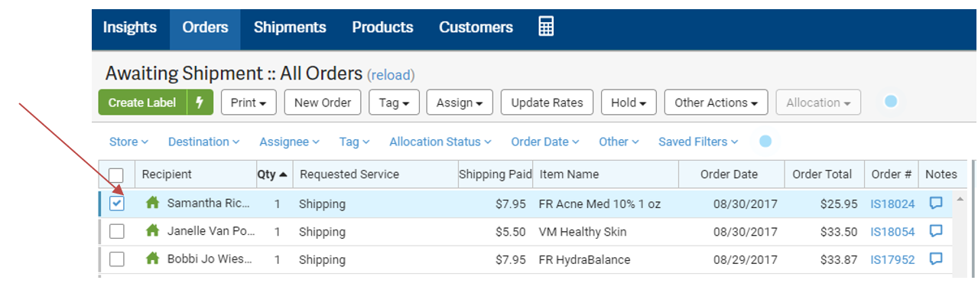
Task: Click blue dot next to Saved Filters
Action: [x=765, y=142]
